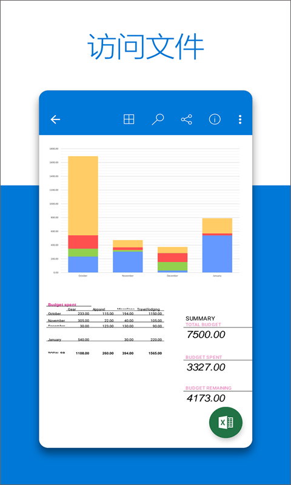Click the BUDGET SPENT label
Image resolution: width=291 pixels, height=485 pixels.
(x=204, y=357)
